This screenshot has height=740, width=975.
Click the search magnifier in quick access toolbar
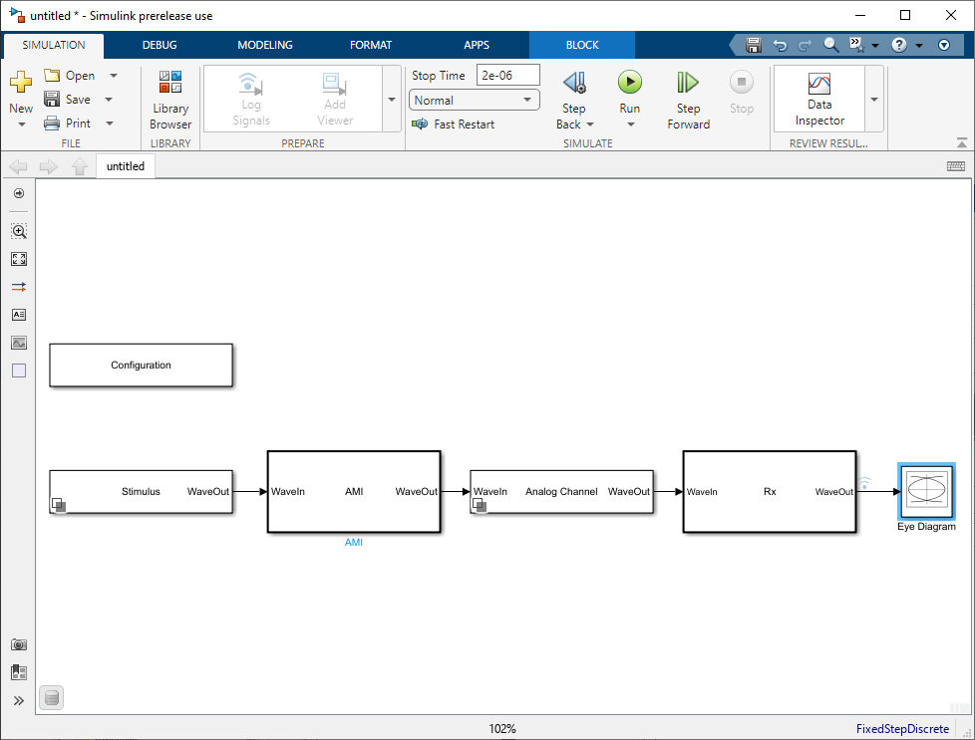click(831, 45)
